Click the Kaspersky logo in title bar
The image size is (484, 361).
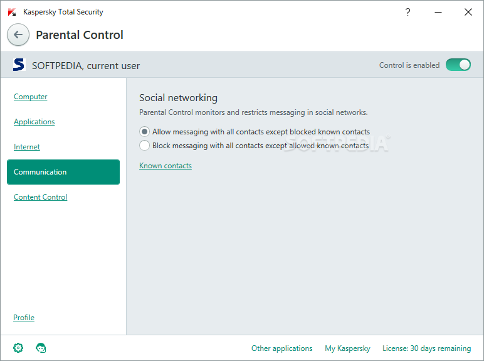click(x=12, y=12)
